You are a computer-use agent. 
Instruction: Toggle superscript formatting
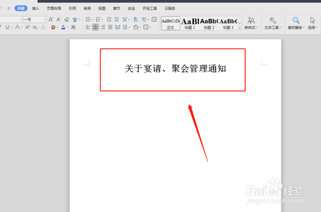[27, 27]
